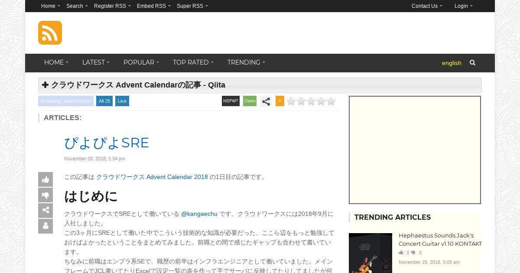Click the Browsing Latest Articles button
Screen dimensions: 520x273
[x=66, y=101]
